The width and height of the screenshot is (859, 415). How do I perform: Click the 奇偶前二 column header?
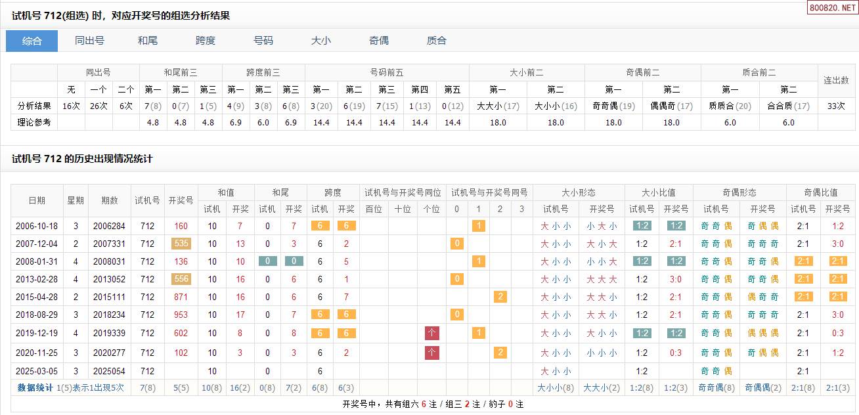pyautogui.click(x=643, y=72)
